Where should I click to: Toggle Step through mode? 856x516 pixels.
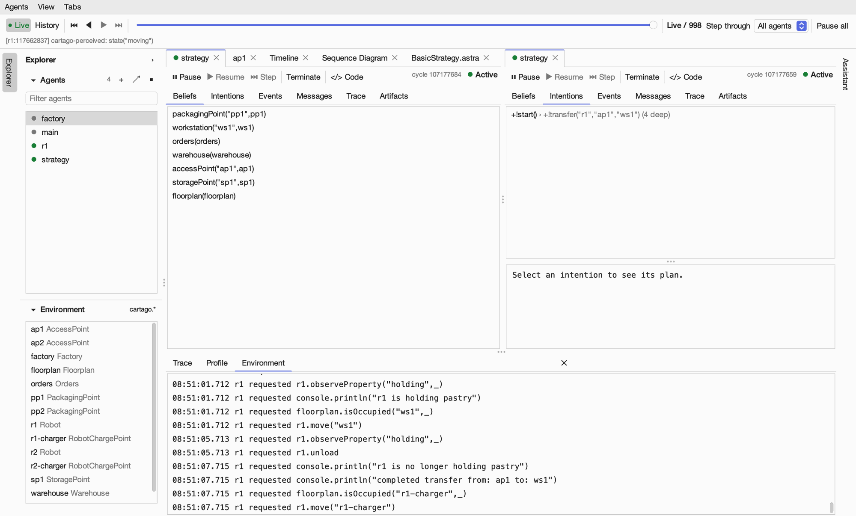(728, 26)
